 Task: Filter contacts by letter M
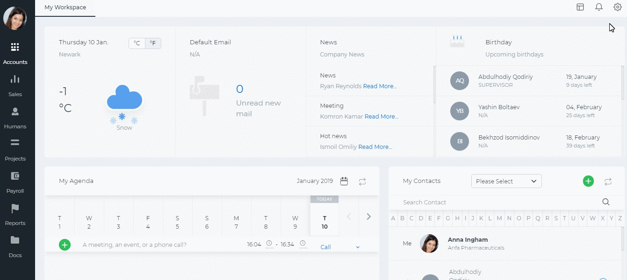click(x=499, y=218)
